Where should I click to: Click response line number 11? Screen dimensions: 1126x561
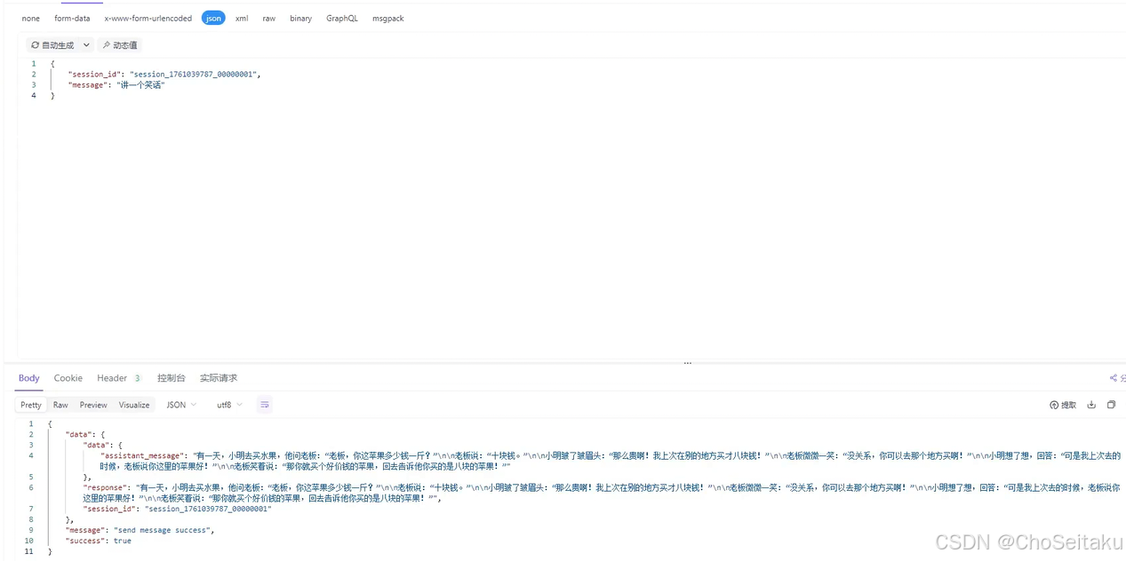pyautogui.click(x=28, y=551)
